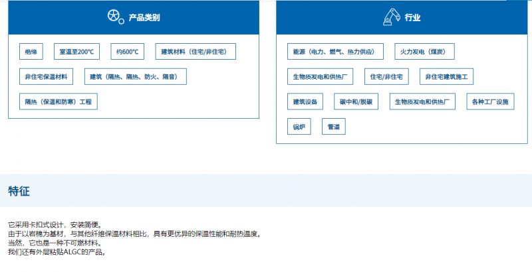Click the 碳中和/脱碳 tag
Screen dimensions: 532x272
tap(355, 102)
